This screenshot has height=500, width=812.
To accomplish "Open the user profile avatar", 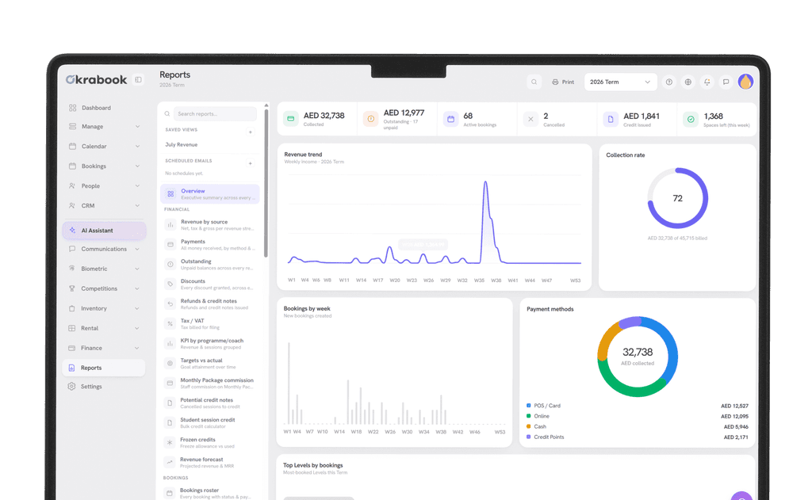I will pyautogui.click(x=745, y=82).
